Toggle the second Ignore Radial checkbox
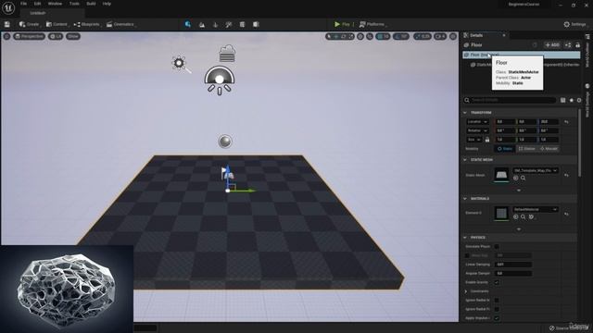The width and height of the screenshot is (593, 333). [x=497, y=309]
